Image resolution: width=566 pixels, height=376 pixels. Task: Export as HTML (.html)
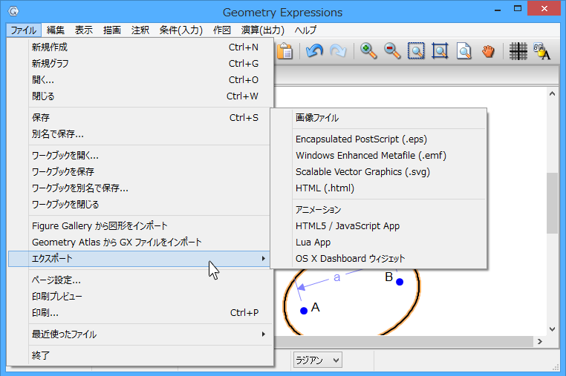(x=378, y=188)
